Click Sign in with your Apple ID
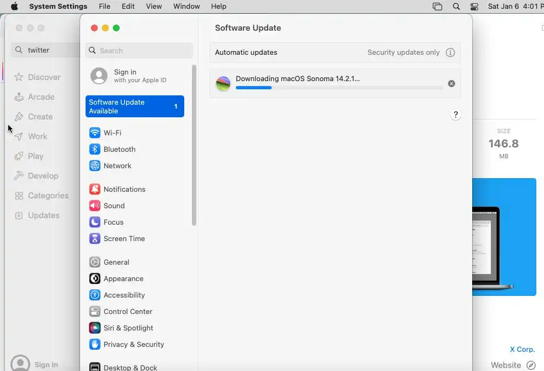544x371 pixels. click(134, 76)
